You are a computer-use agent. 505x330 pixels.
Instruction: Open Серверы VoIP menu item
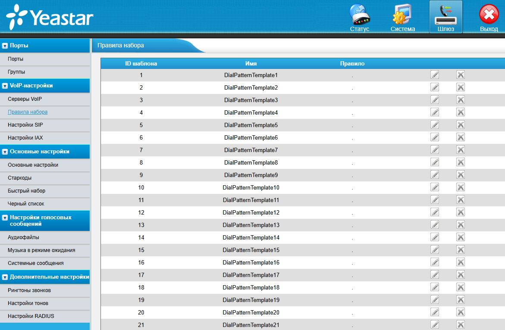coord(25,99)
